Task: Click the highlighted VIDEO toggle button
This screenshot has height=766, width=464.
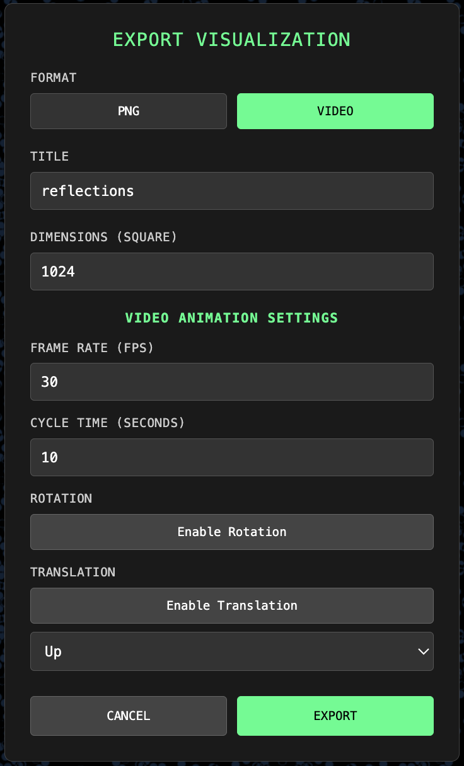Action: pos(335,111)
